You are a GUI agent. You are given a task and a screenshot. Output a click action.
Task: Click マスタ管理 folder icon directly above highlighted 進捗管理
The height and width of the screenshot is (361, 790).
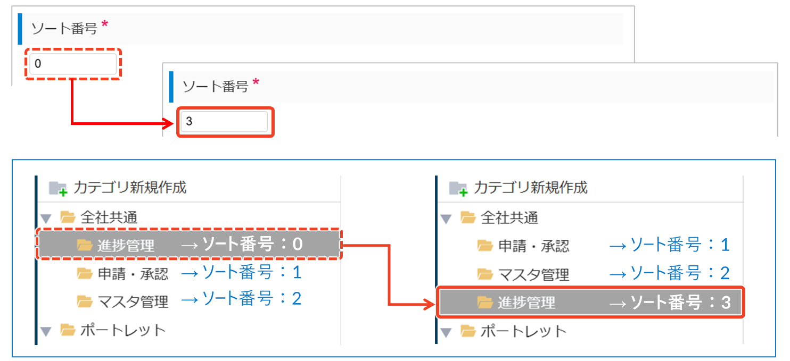tap(485, 274)
